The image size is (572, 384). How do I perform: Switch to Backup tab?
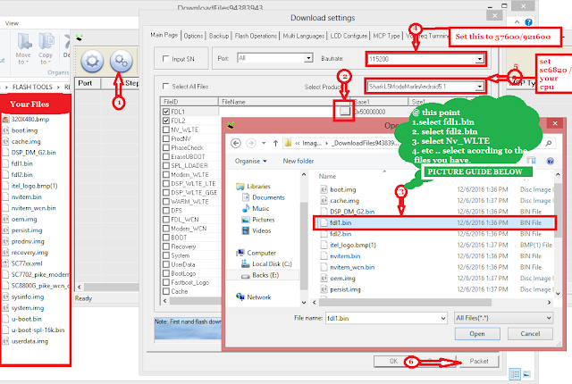[x=219, y=36]
